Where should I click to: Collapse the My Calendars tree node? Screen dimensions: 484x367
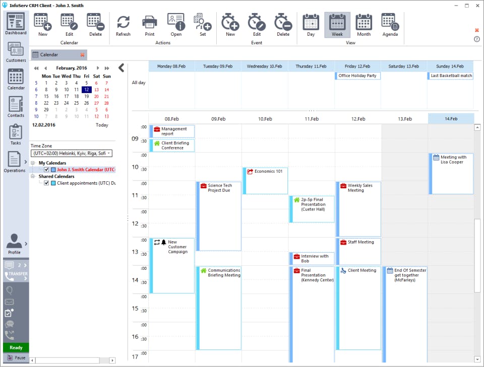[x=33, y=163]
